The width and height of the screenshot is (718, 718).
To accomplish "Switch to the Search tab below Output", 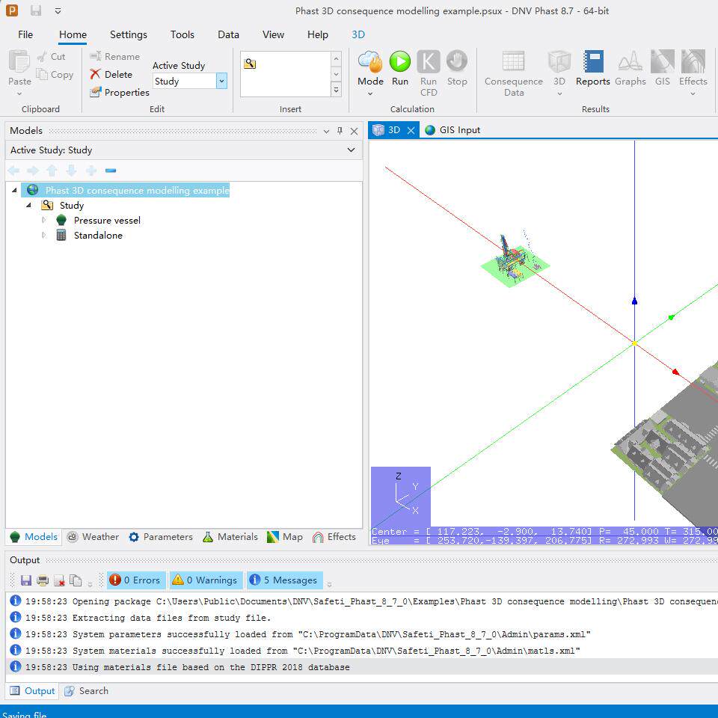I will (87, 690).
